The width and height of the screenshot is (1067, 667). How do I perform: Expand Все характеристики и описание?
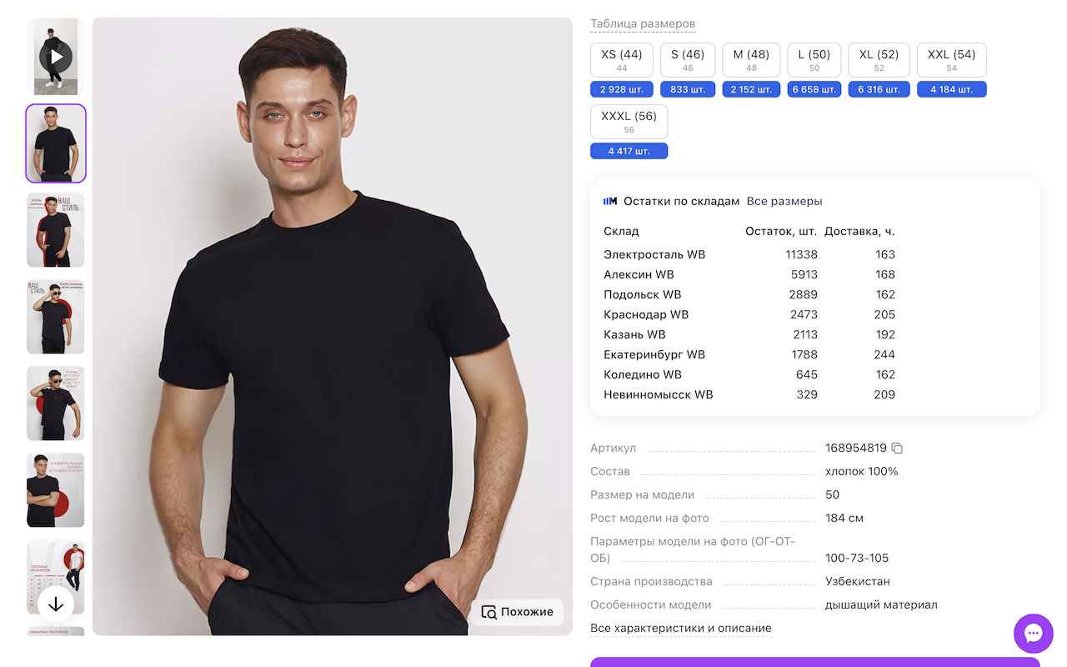click(681, 628)
